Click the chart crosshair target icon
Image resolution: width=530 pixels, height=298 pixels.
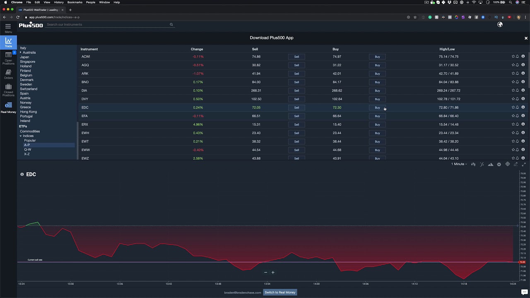click(x=507, y=164)
